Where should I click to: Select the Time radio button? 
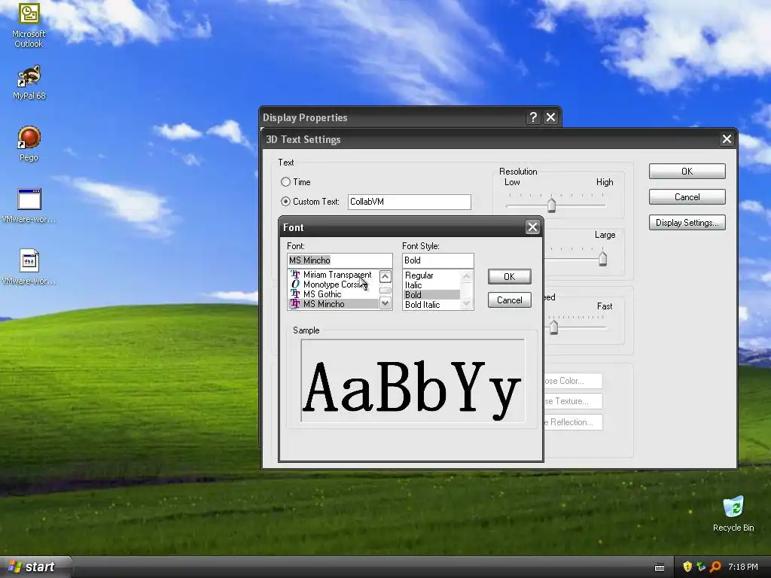285,182
